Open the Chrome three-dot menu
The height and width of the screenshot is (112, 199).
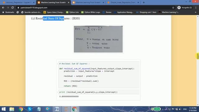click(196, 7)
